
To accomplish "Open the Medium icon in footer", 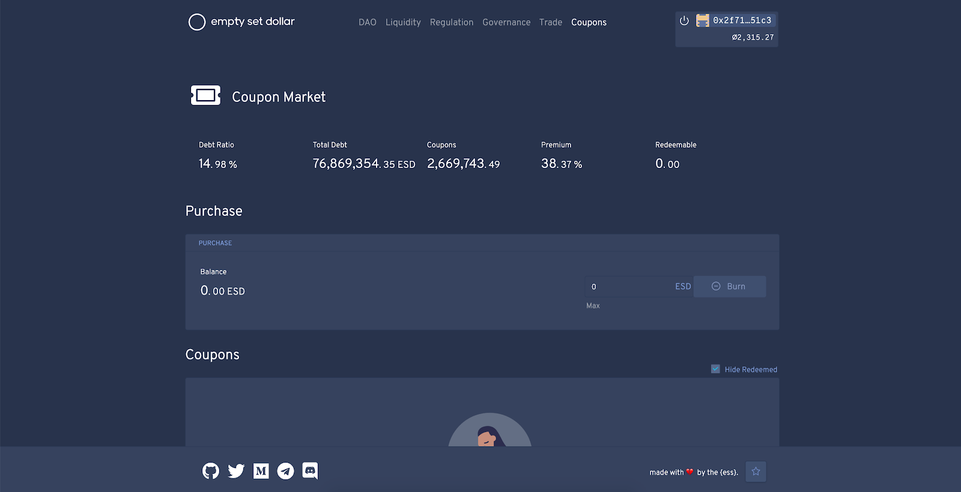I will (x=261, y=471).
